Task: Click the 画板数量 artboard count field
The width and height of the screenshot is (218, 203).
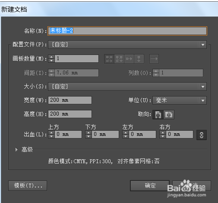Action: 77,58
